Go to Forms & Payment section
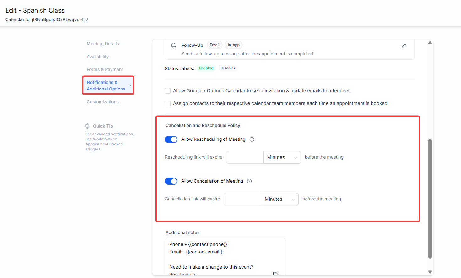This screenshot has height=278, width=461. [x=105, y=69]
